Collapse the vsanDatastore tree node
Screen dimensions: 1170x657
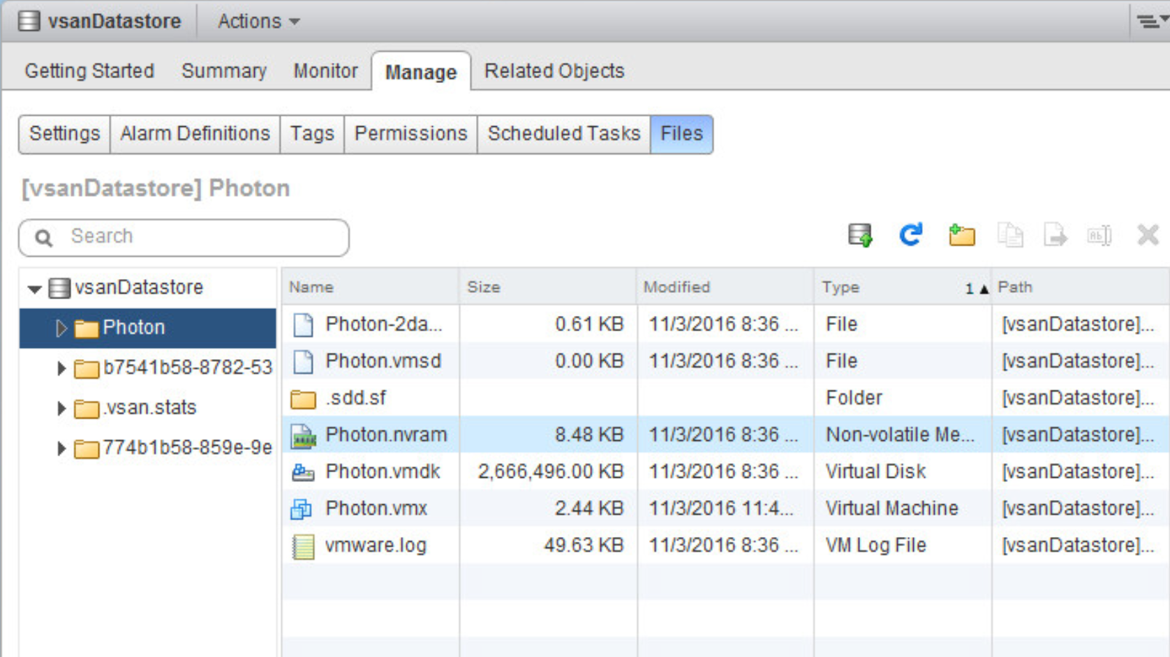34,288
